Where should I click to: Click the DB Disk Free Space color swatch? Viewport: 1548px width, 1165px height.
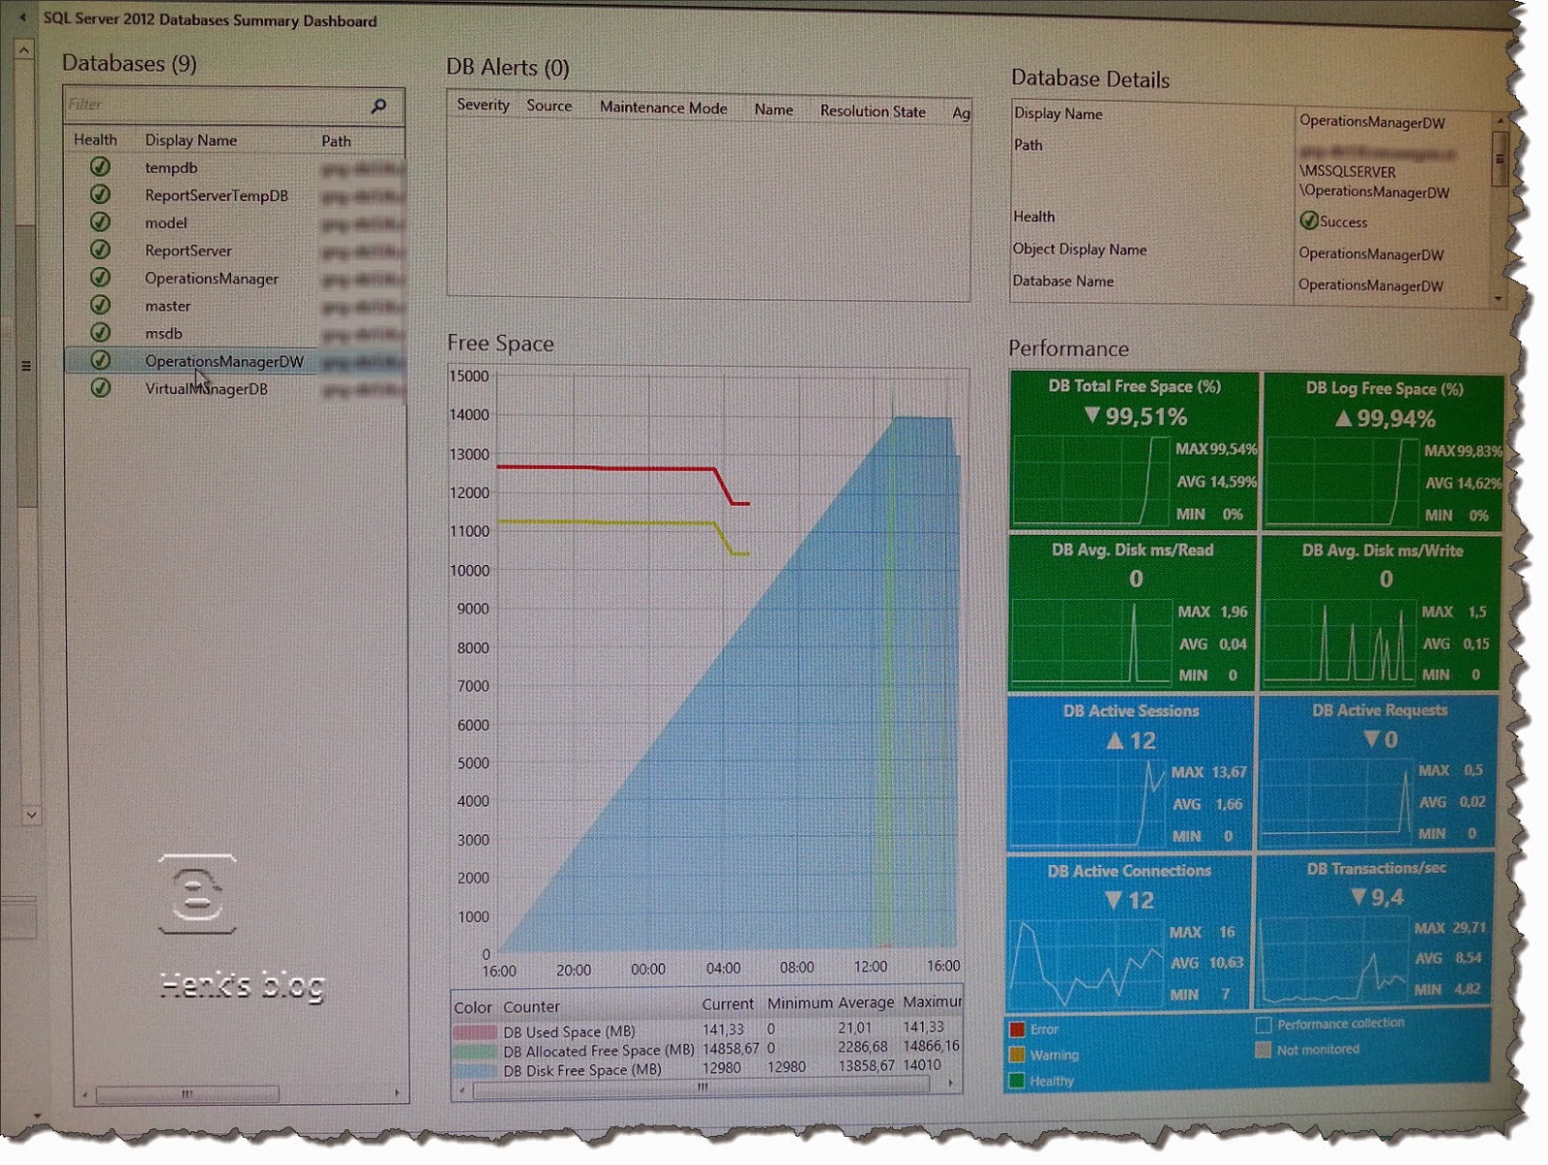[x=474, y=1070]
